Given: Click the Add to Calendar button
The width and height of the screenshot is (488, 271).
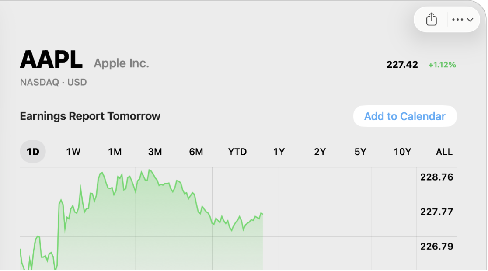Looking at the screenshot, I should click(404, 116).
